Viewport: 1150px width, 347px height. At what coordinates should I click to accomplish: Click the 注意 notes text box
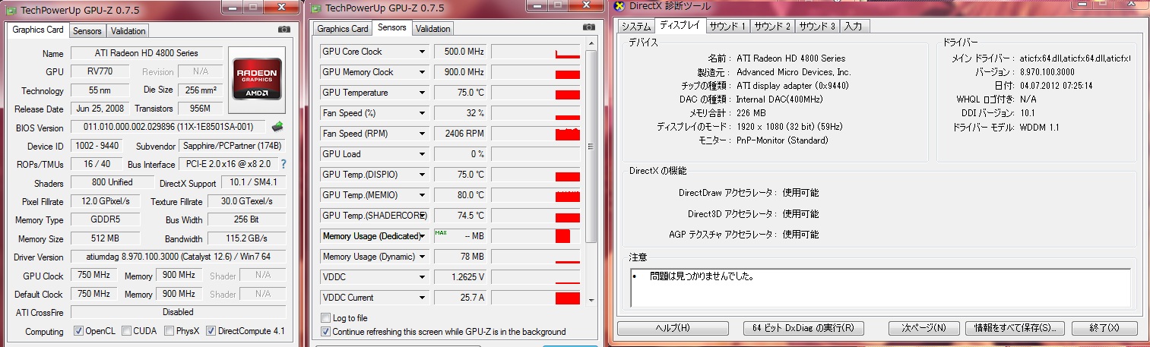click(x=880, y=288)
